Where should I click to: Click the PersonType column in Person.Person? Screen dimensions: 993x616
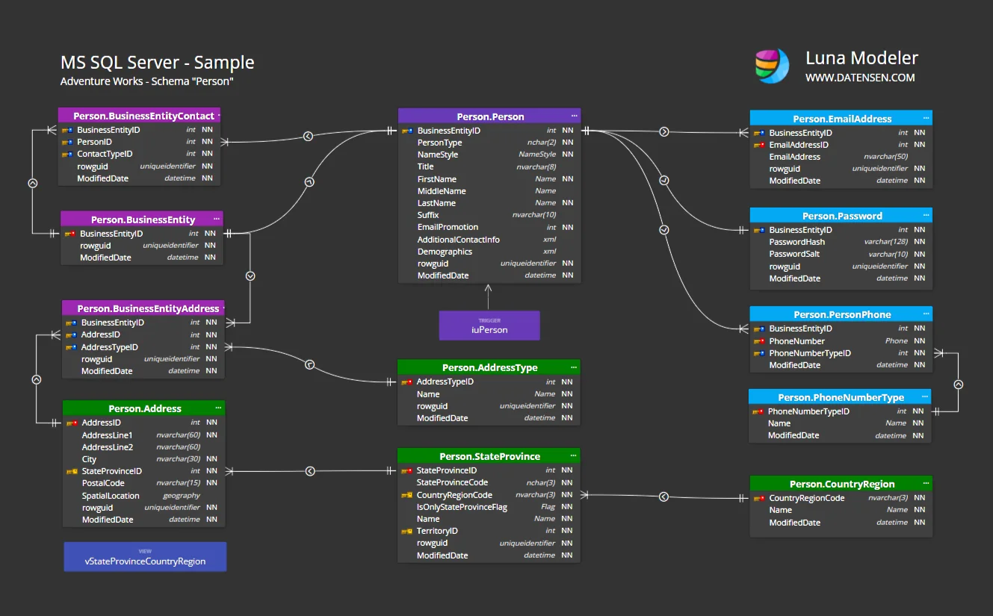489,143
